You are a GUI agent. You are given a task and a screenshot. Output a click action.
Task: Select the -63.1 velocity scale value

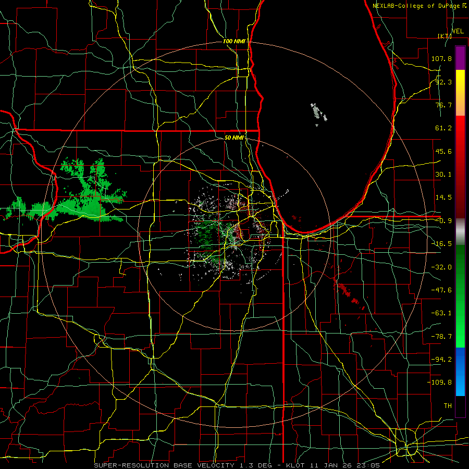441,313
